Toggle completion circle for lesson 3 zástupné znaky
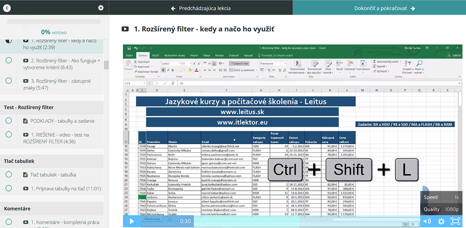 point(9,81)
